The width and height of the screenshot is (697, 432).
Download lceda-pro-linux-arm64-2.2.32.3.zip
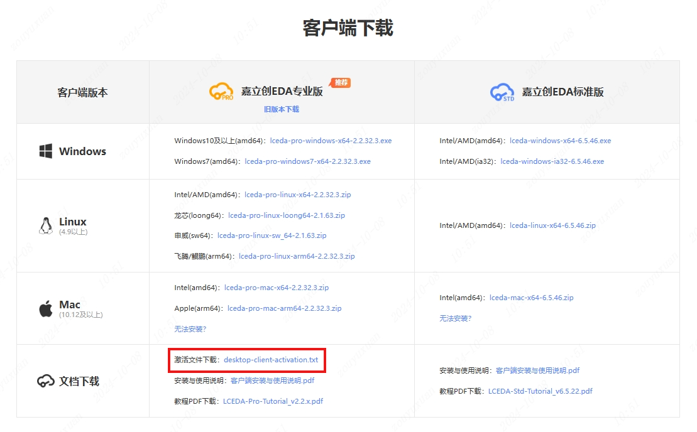(x=297, y=256)
